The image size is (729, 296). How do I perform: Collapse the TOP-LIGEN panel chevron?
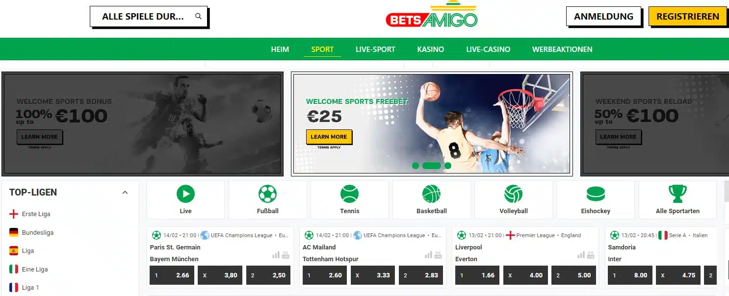tap(125, 193)
